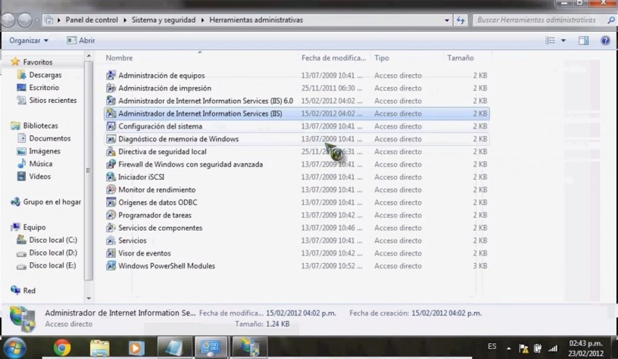Select Favoritos in the navigation pane
Screen dimensions: 618x359
pos(38,62)
